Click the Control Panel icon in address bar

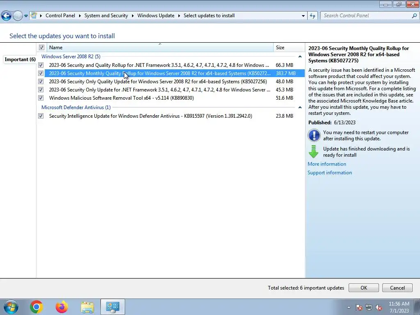[34, 15]
